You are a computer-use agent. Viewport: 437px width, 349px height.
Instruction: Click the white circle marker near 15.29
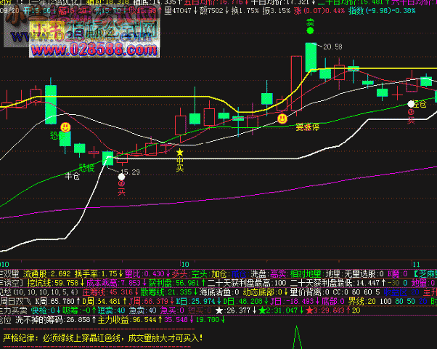coord(121,175)
